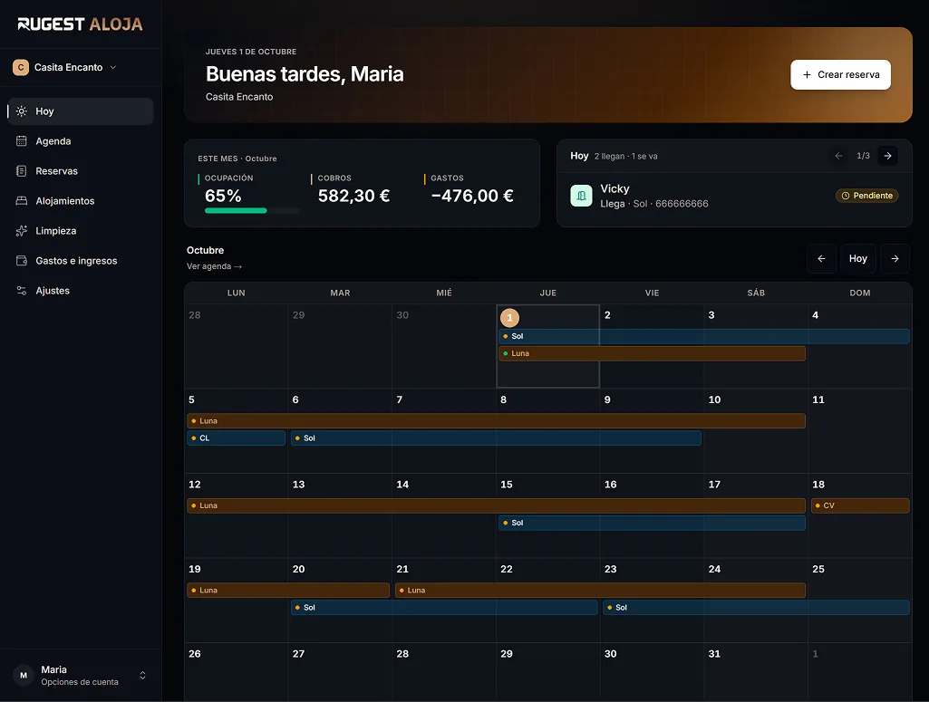Click the COBROS value 582,30 €
This screenshot has height=702, width=929.
(x=353, y=196)
